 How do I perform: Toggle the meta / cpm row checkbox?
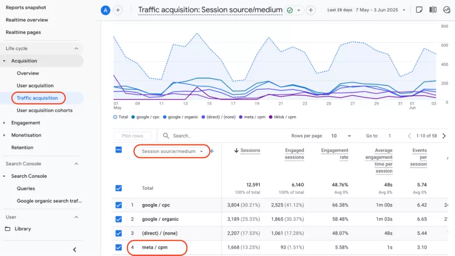(118, 247)
